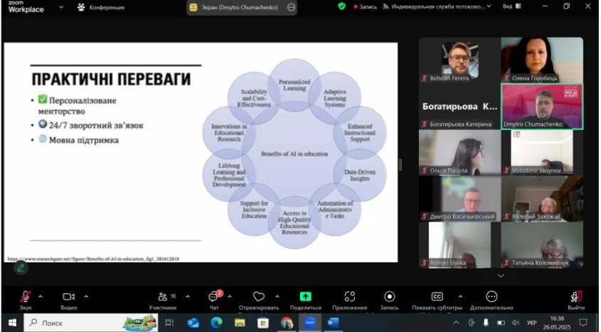This screenshot has height=332, width=601.
Task: Open options for shared Экран (Dmytro Chumachenko)
Action: (291, 7)
